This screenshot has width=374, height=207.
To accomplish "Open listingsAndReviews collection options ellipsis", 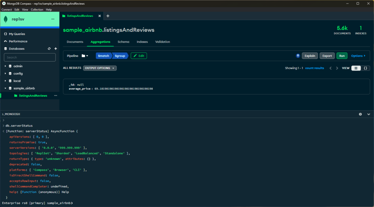I will click(x=56, y=96).
